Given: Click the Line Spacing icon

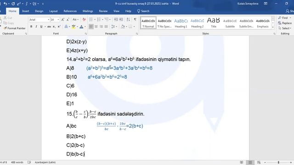Looking at the screenshot, I should (x=113, y=27).
